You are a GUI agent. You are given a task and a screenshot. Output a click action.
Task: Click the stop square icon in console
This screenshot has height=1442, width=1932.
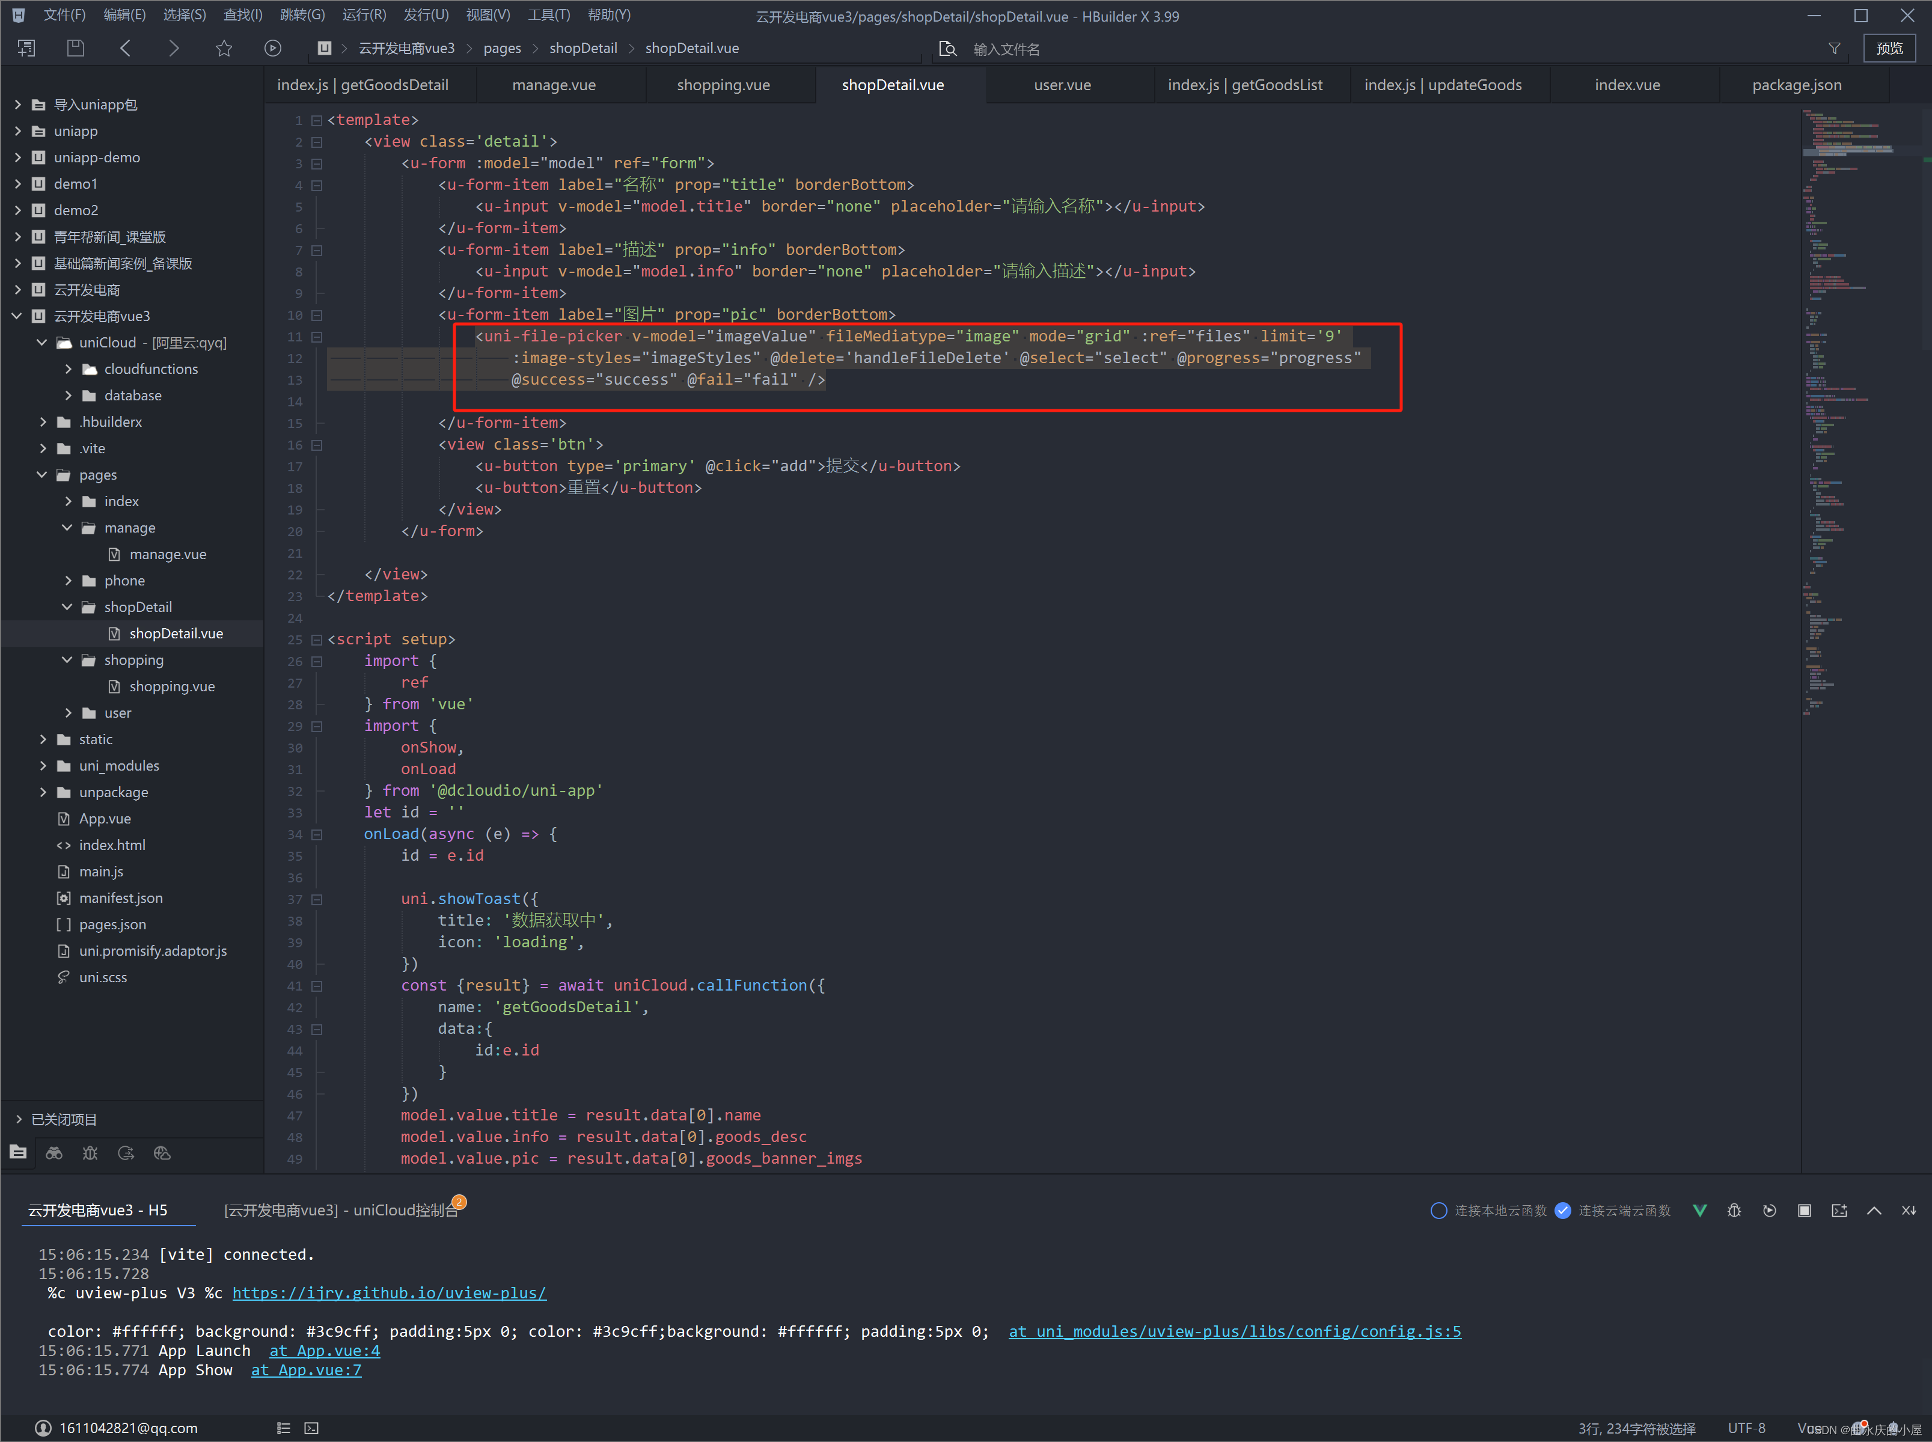(x=1804, y=1210)
